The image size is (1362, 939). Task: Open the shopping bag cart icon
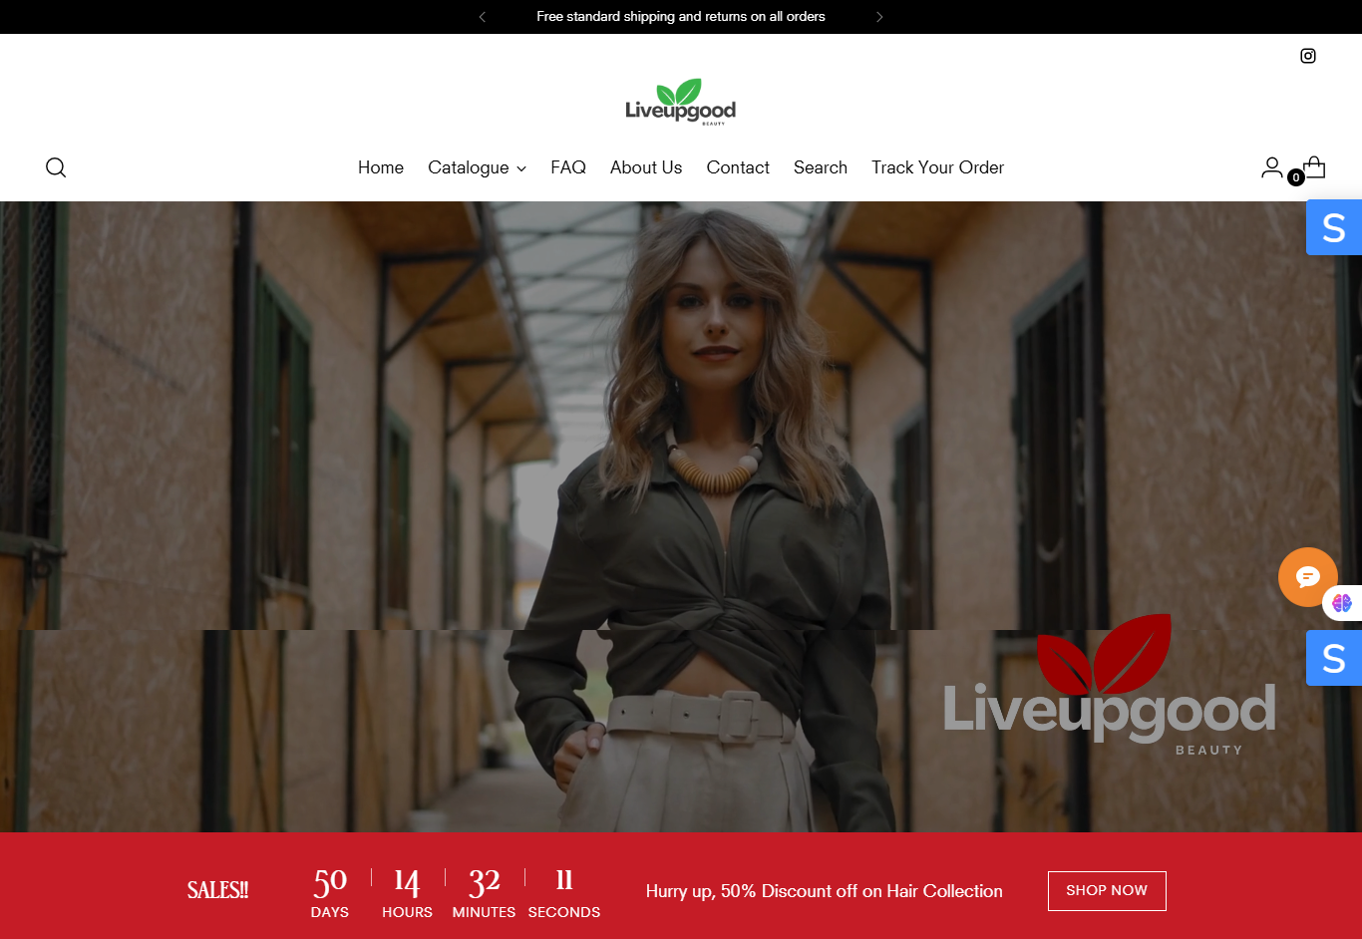[1314, 166]
